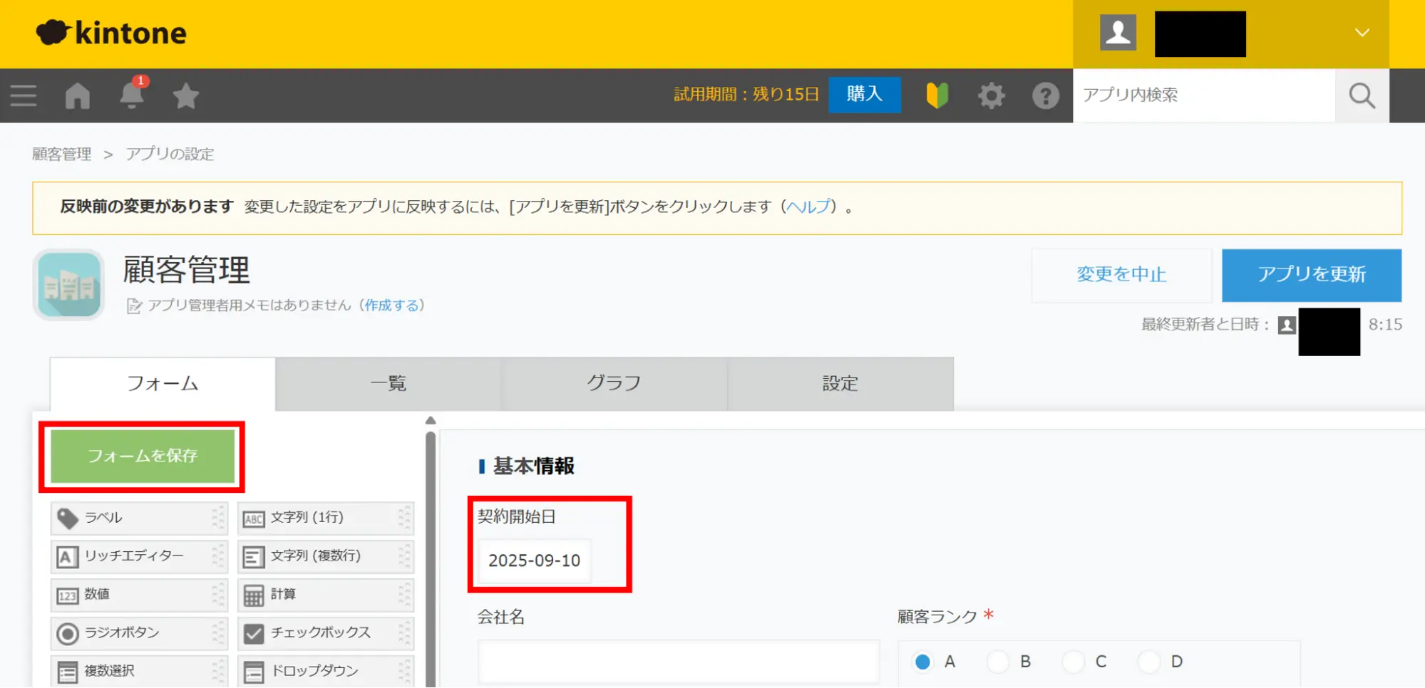The width and height of the screenshot is (1425, 688).
Task: Click the beginner guide leaf icon
Action: [x=937, y=95]
